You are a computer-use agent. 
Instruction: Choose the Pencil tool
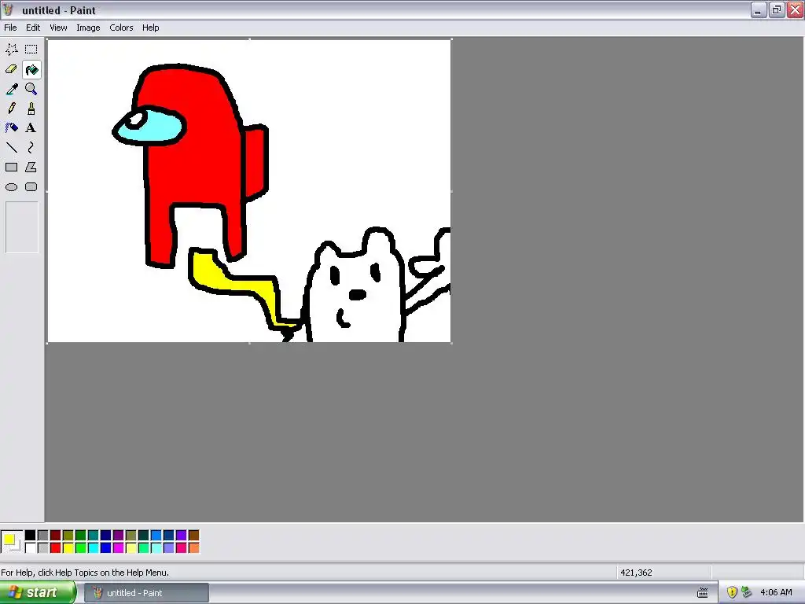(11, 109)
